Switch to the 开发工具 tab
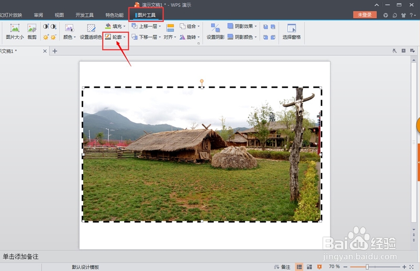 (x=84, y=15)
